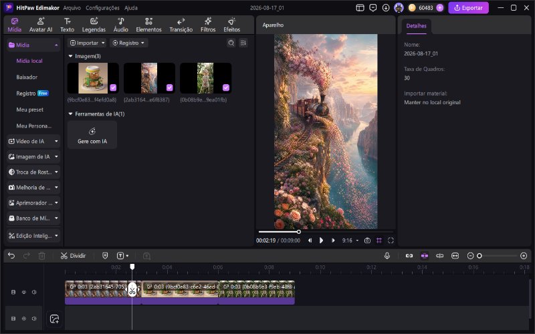This screenshot has height=334, width=535.
Task: Toggle the purple magnetic snapping icon
Action: (x=425, y=256)
